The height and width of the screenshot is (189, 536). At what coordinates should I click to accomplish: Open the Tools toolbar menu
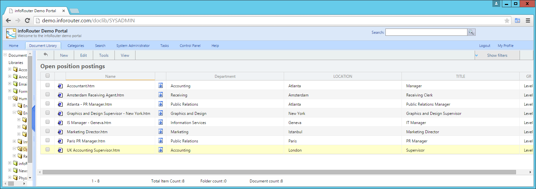tap(104, 55)
